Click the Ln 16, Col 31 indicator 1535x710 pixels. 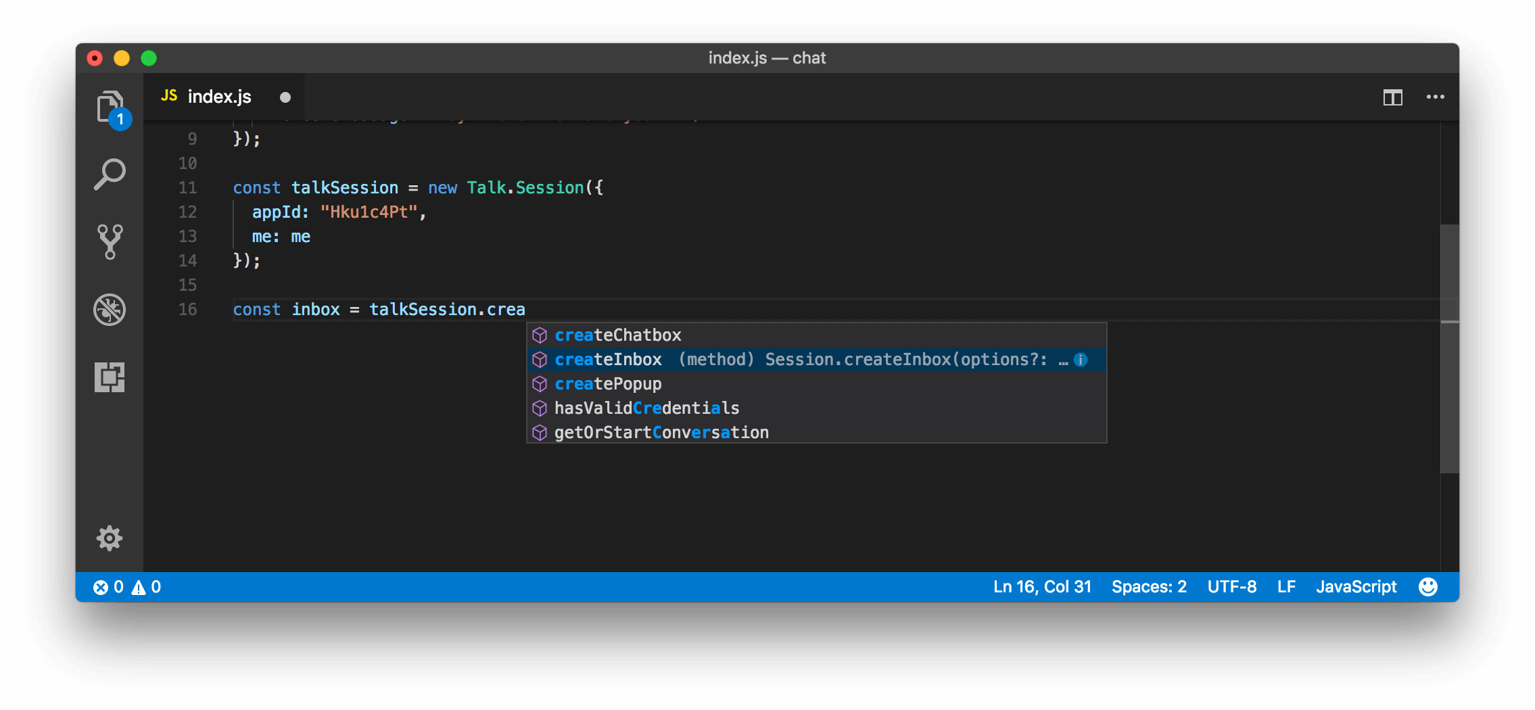point(1041,586)
